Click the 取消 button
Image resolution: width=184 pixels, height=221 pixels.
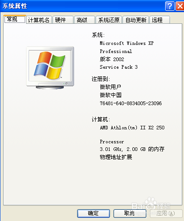point(130,213)
